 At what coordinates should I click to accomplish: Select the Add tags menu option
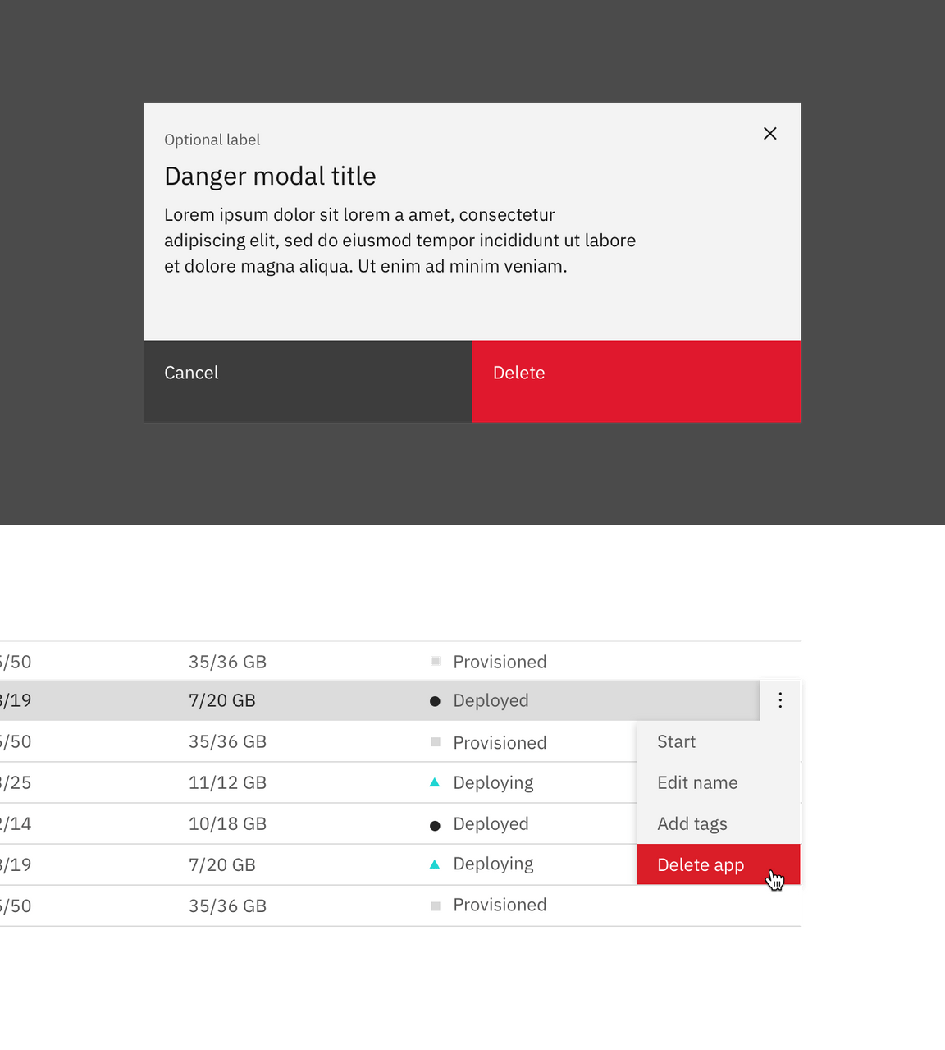pos(692,823)
